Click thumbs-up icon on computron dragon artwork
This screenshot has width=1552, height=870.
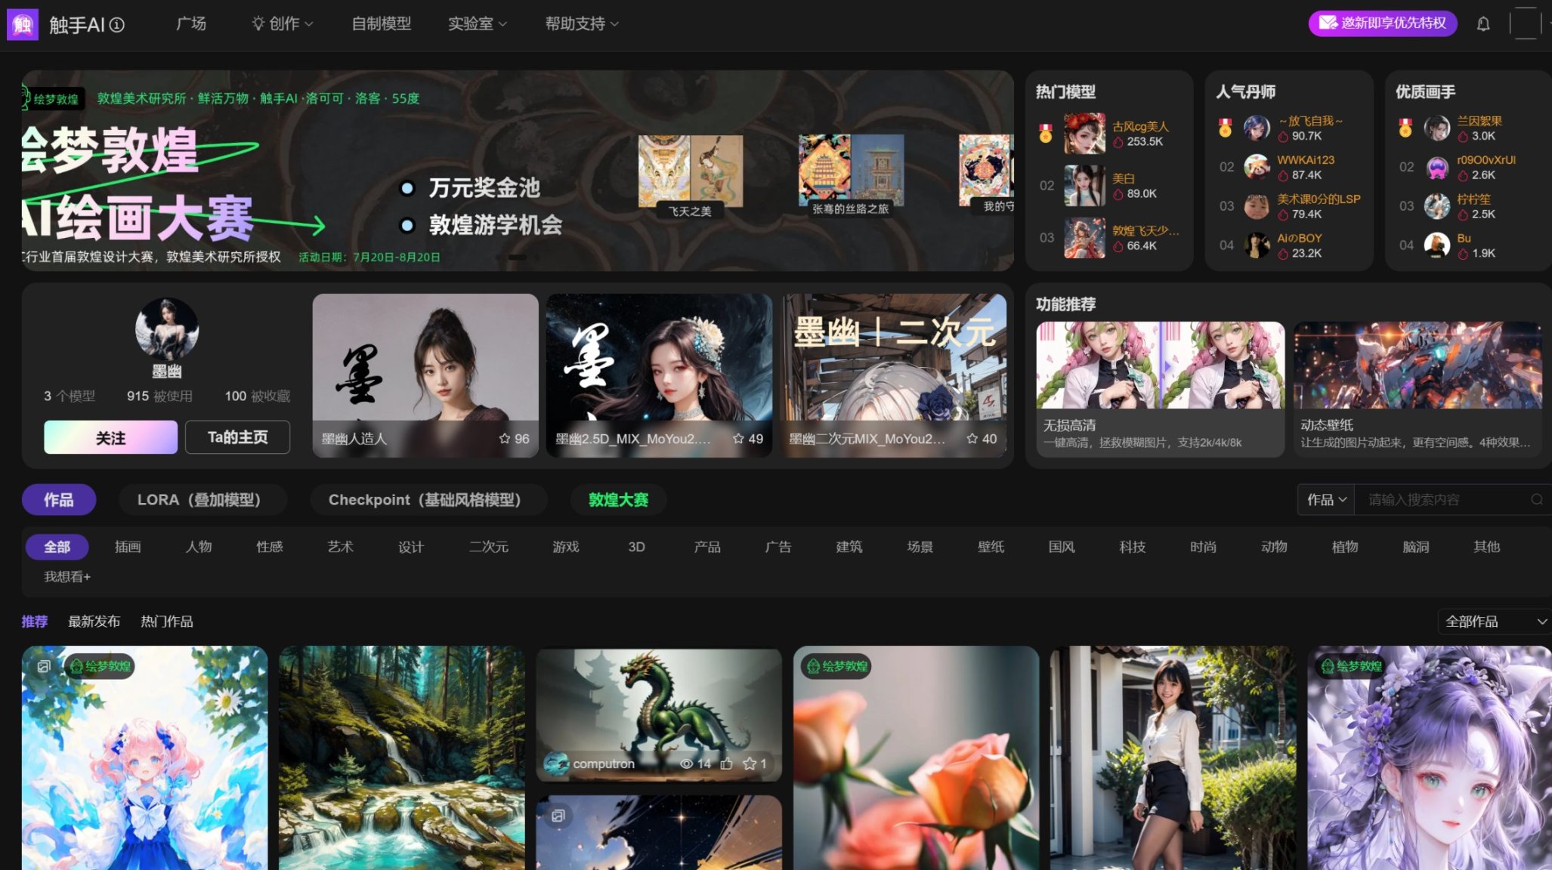coord(726,764)
